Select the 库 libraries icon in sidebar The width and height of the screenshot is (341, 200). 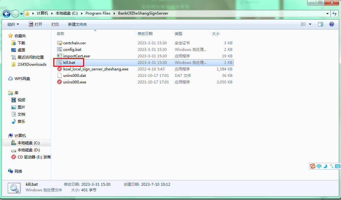10,93
